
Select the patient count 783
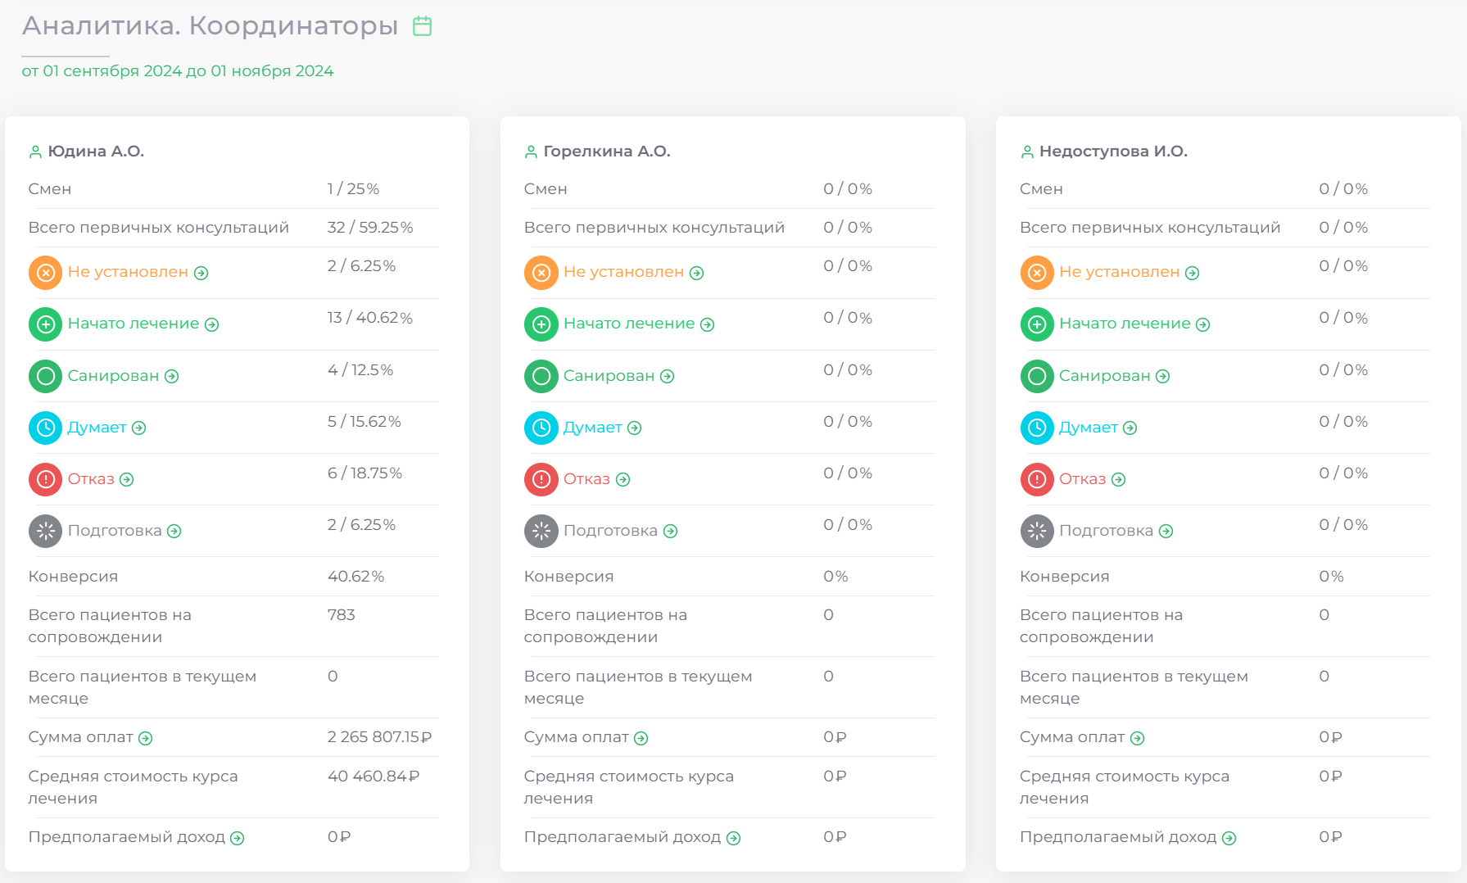pos(342,615)
